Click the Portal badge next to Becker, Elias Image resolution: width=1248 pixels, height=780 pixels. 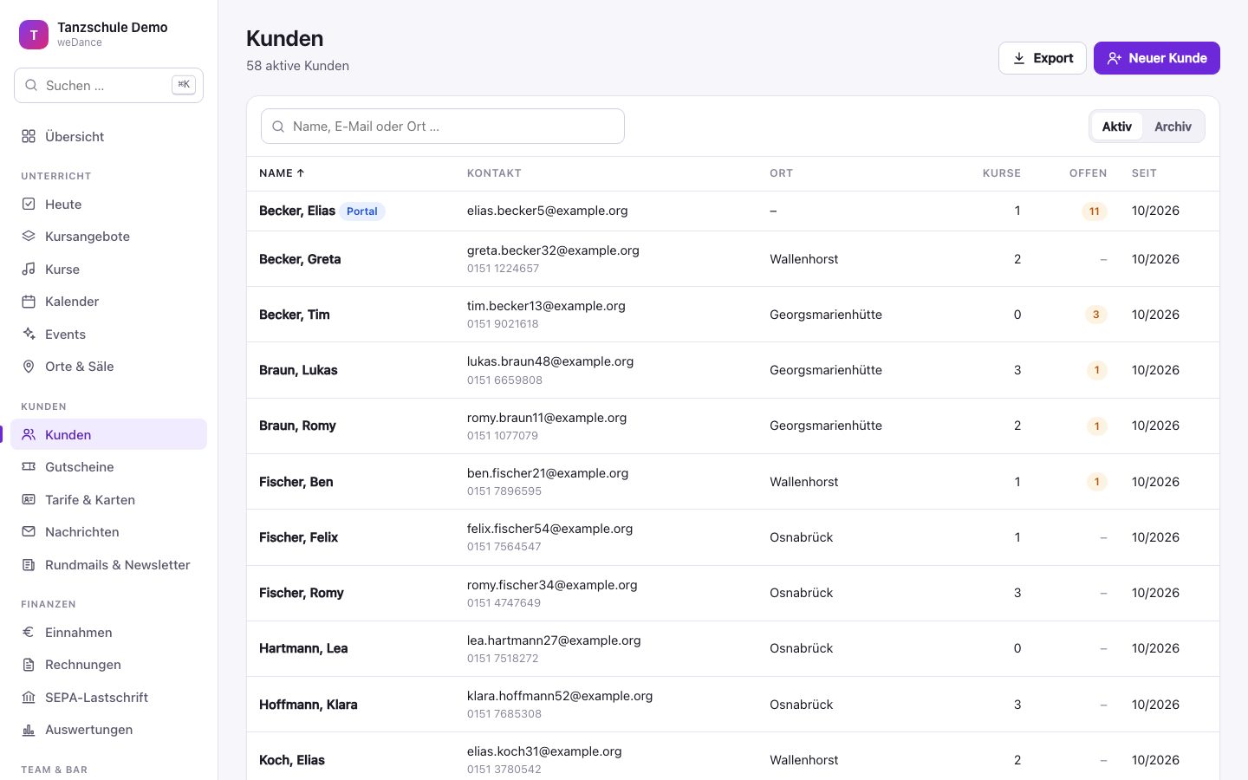362,211
